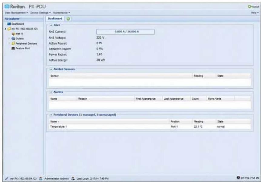Click the my PX folder icon
261x182 pixels.
pos(9,29)
